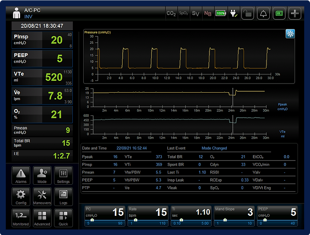Image resolution: width=310 pixels, height=235 pixels.
Task: Tap the green battery status button
Action: click(279, 13)
